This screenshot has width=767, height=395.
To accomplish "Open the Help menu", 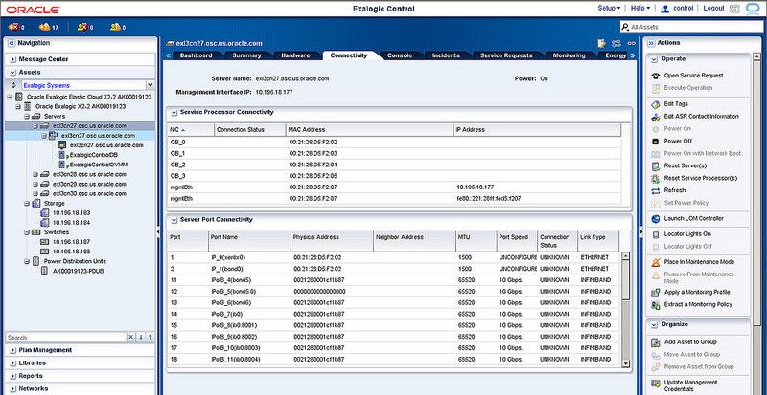I will click(x=640, y=9).
